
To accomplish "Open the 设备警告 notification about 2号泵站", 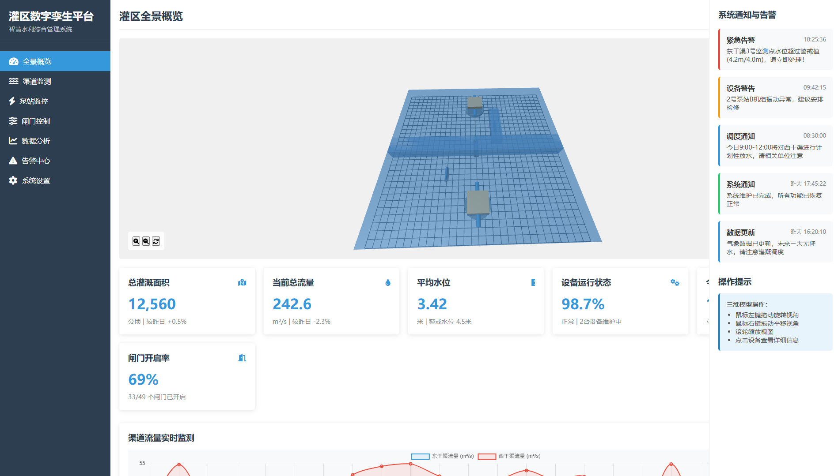I will coord(775,97).
